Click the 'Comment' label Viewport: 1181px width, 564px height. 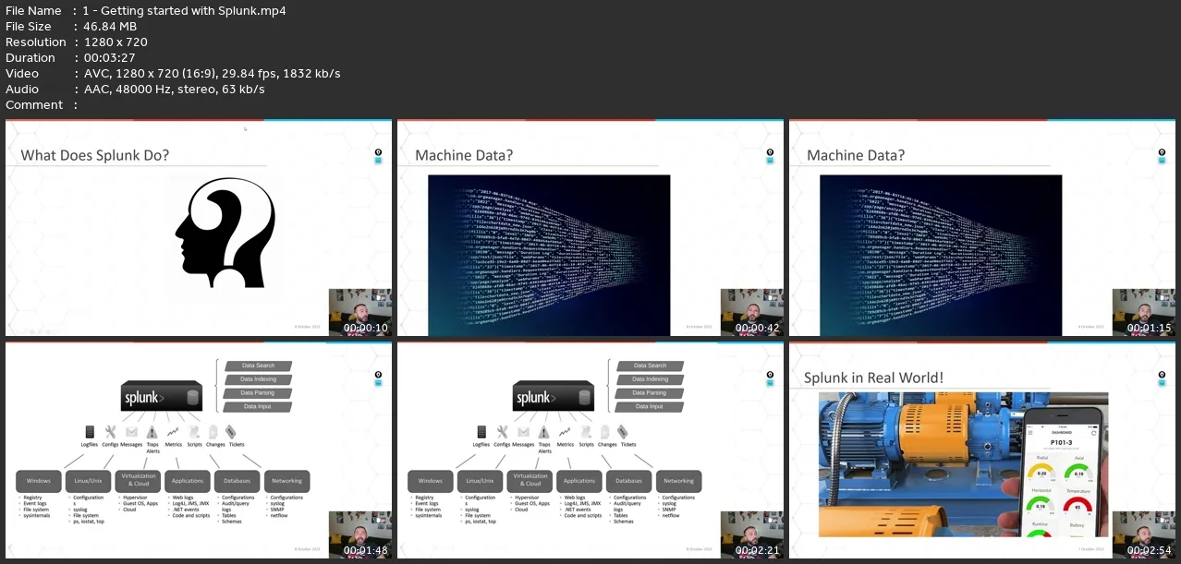tap(34, 105)
